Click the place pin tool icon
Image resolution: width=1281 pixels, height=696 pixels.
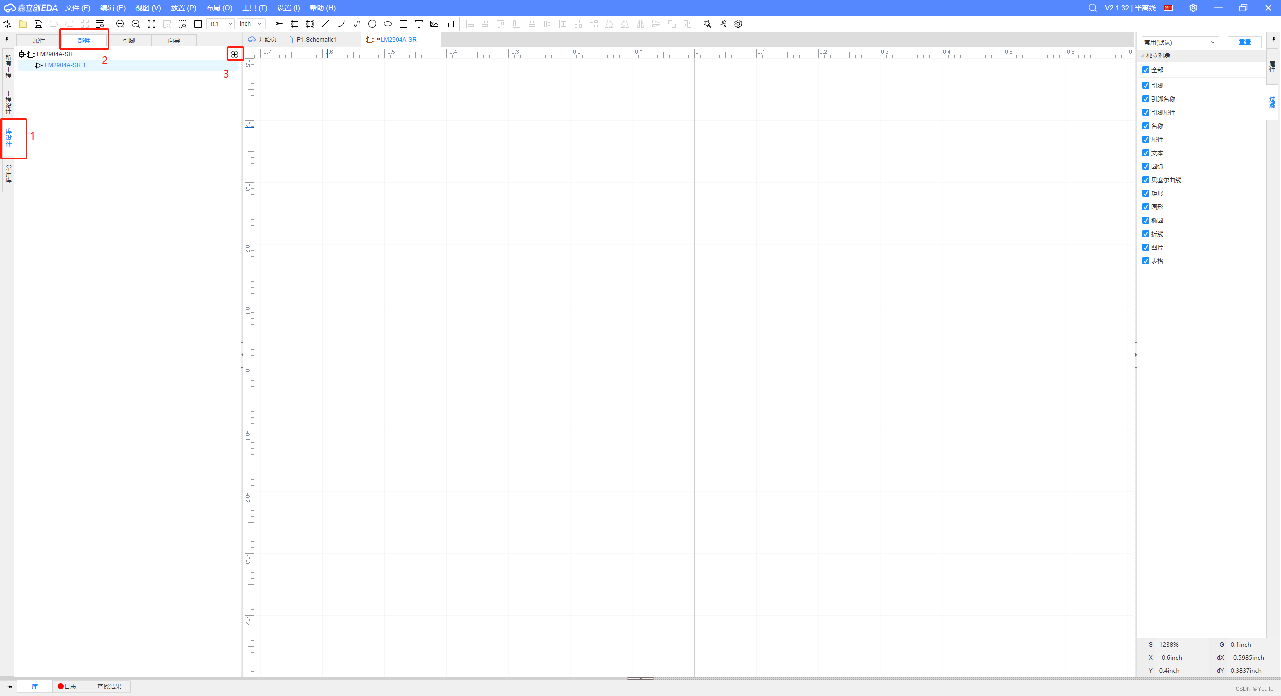pos(279,24)
